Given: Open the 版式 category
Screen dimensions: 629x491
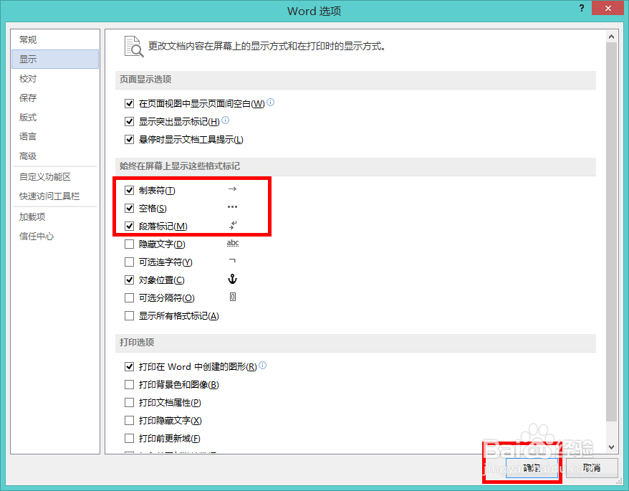Looking at the screenshot, I should [x=55, y=118].
